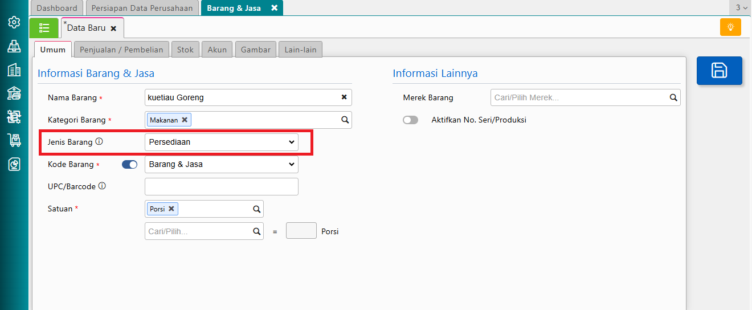Open the cart purchasing sidebar icon

click(x=14, y=140)
